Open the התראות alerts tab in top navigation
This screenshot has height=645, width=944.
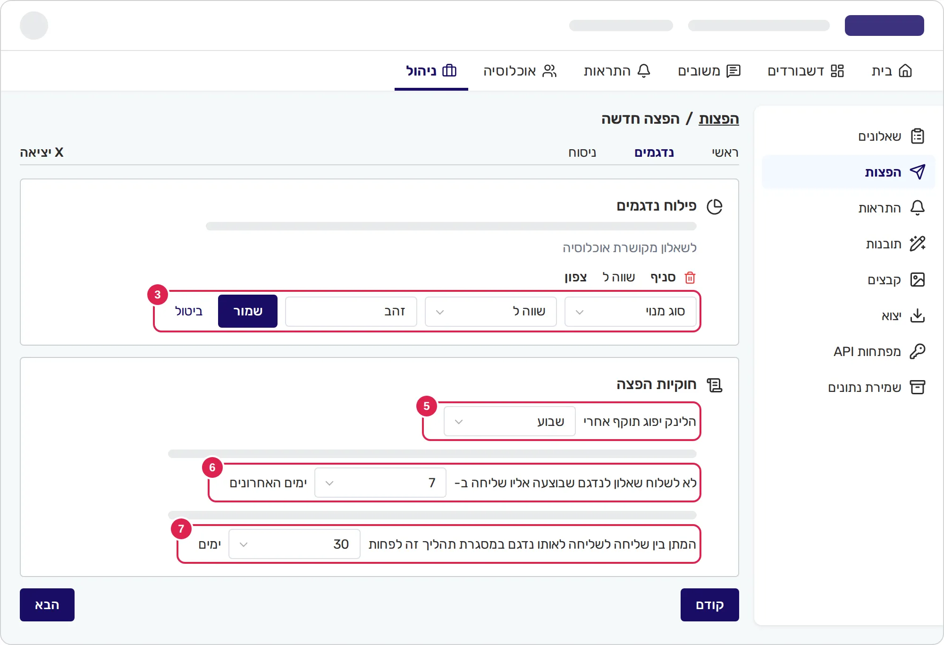click(x=617, y=71)
